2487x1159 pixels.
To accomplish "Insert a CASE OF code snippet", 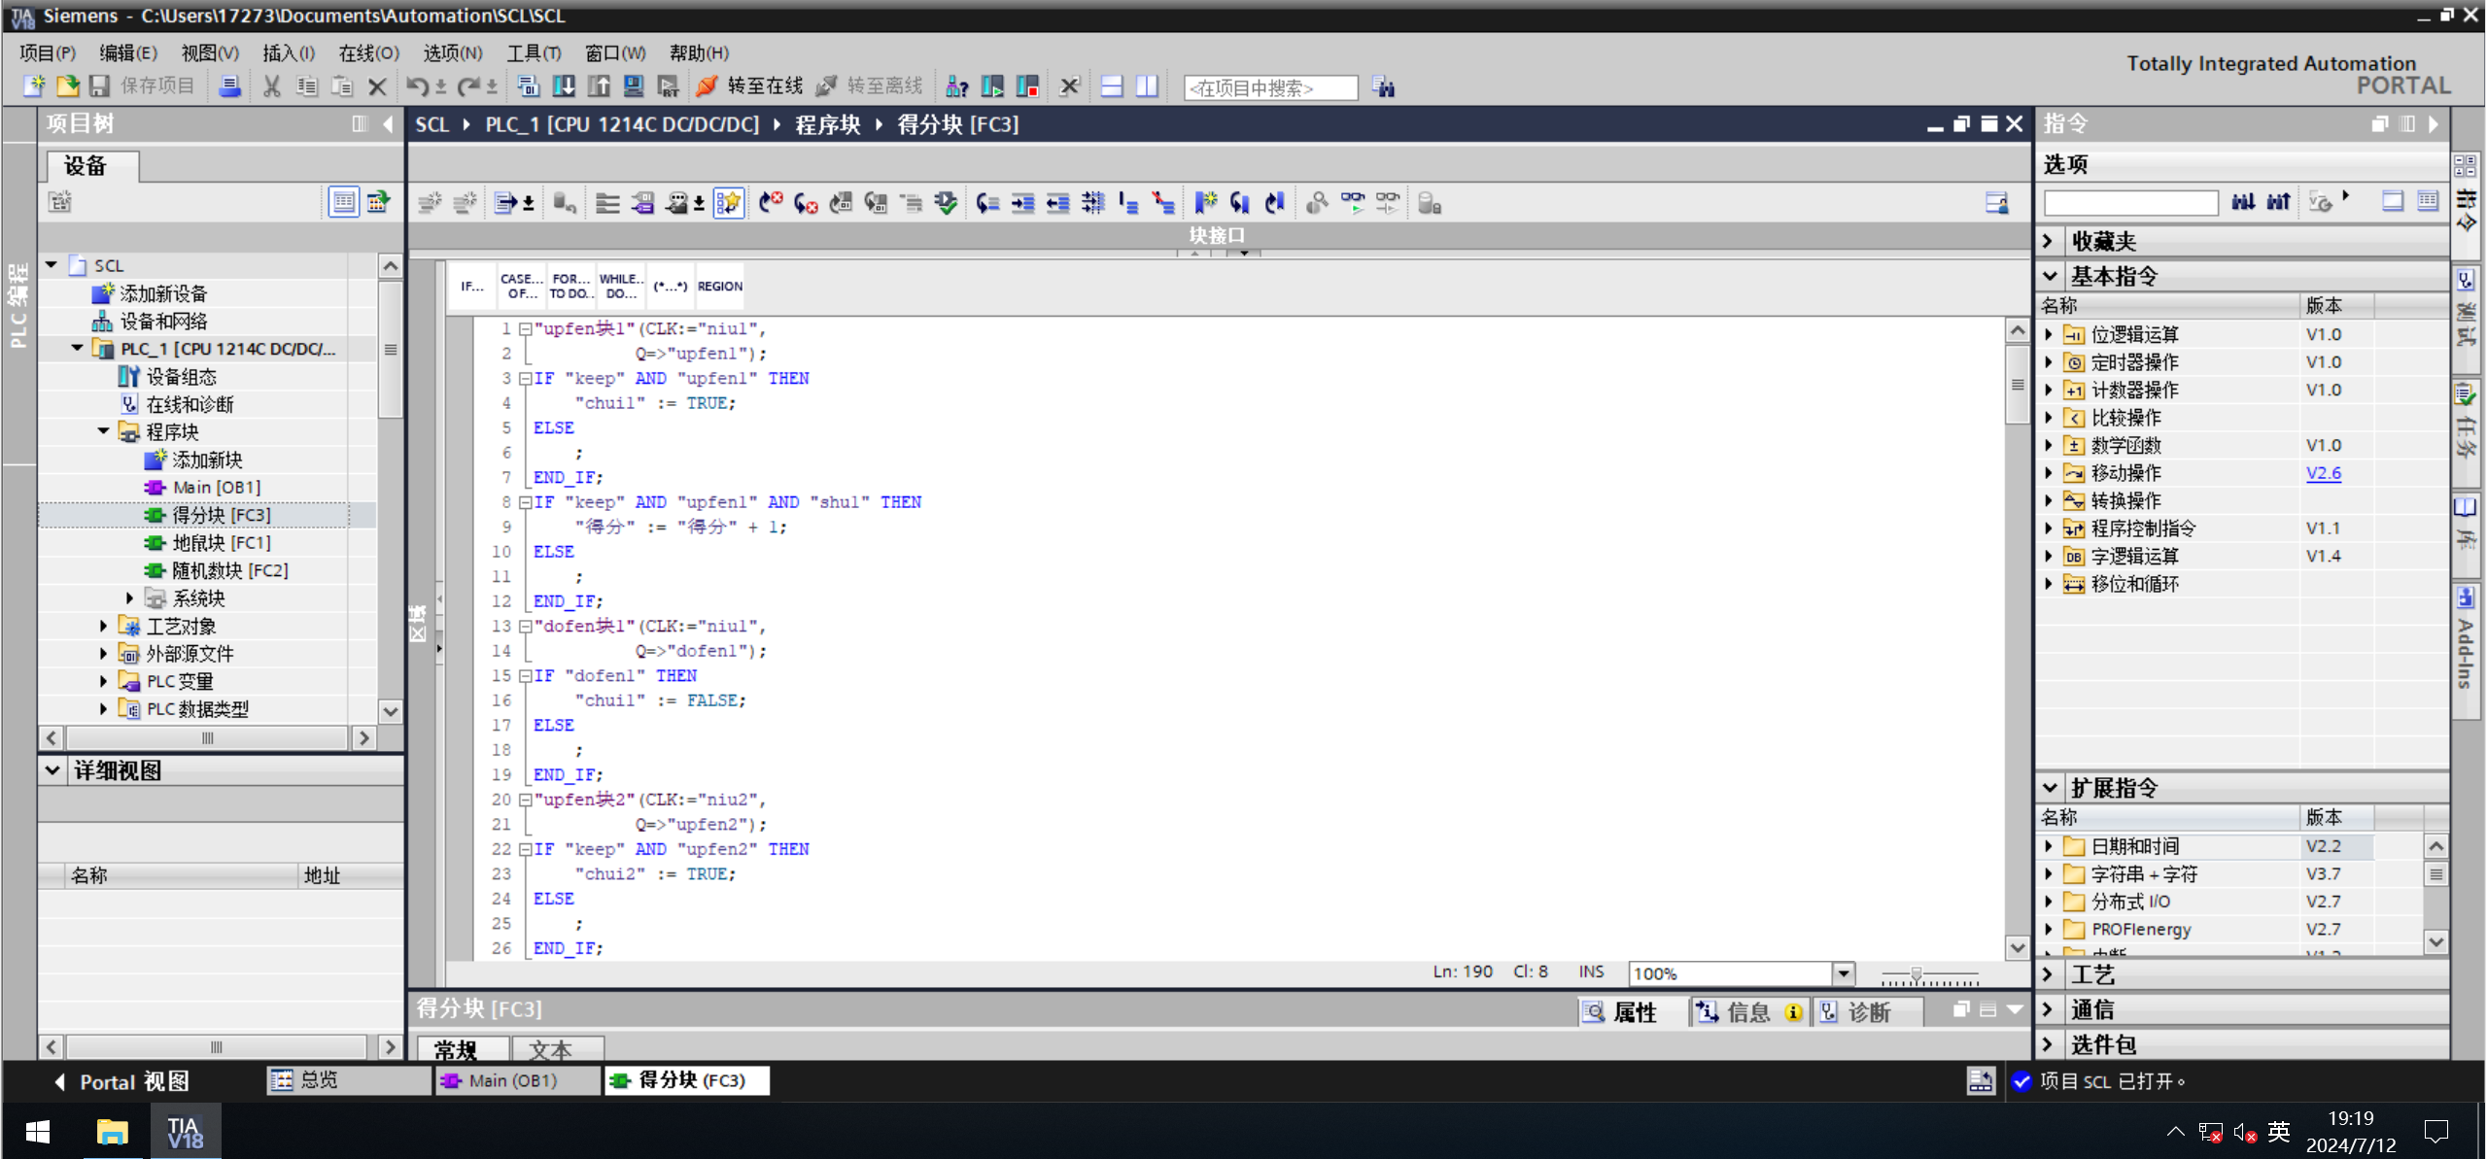I will point(521,286).
